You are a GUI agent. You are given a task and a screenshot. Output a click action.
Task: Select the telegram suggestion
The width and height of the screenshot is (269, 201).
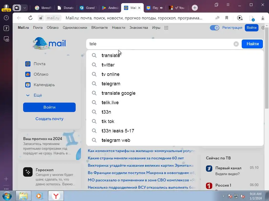175,83
